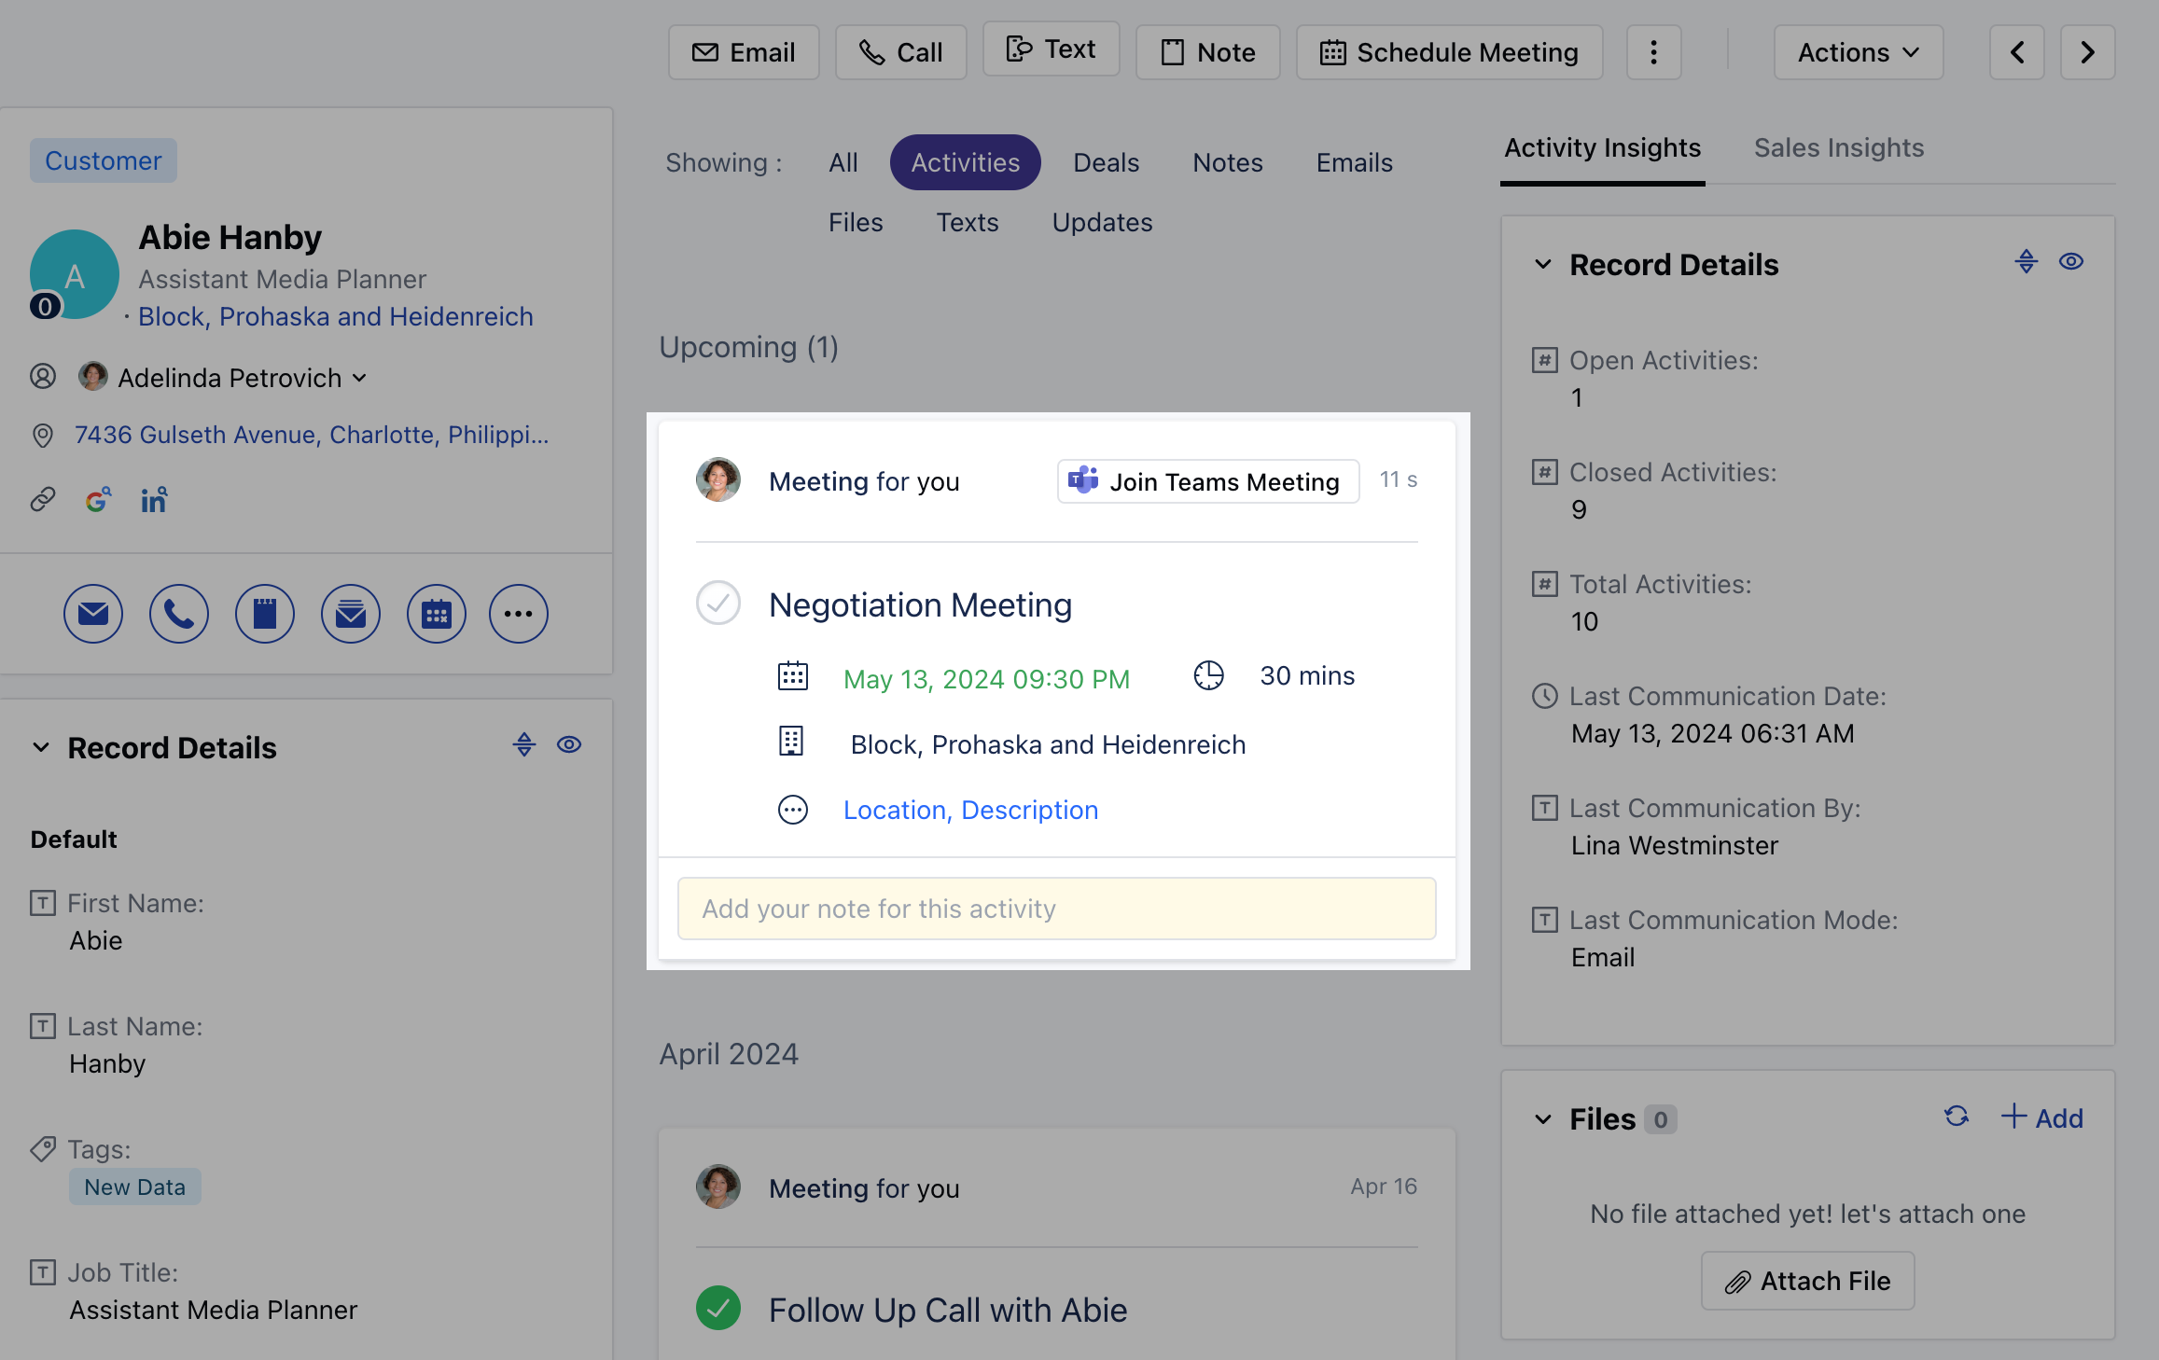The height and width of the screenshot is (1360, 2159).
Task: Select the email icon under the contact card
Action: (x=92, y=613)
